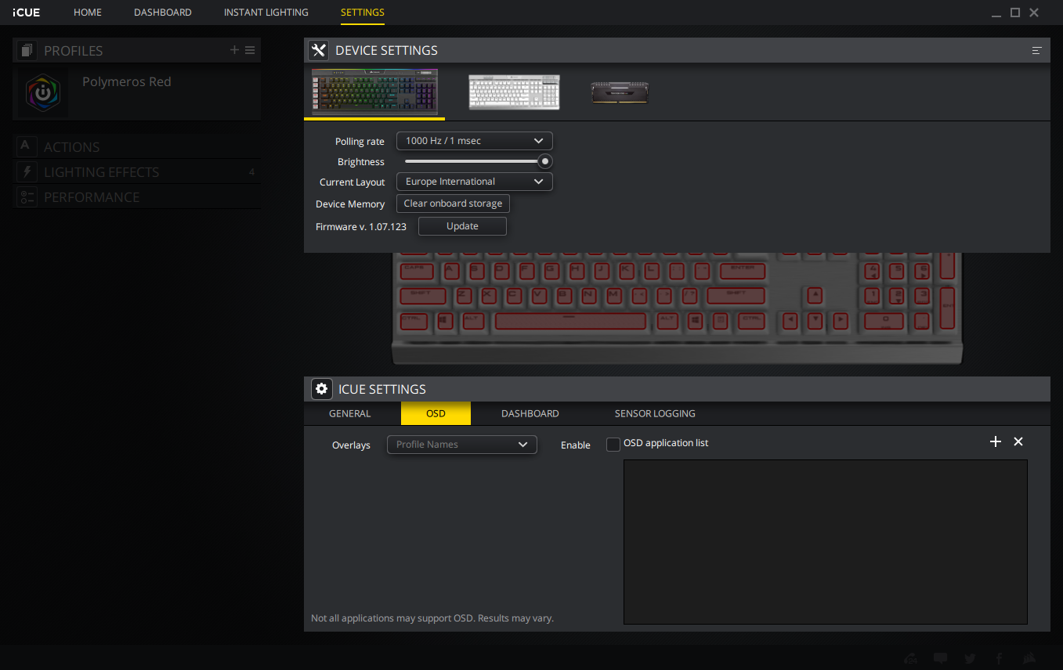Open the Current Layout dropdown
The width and height of the screenshot is (1063, 670).
point(475,182)
